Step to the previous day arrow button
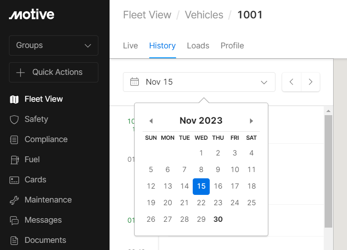The width and height of the screenshot is (347, 250). [292, 82]
